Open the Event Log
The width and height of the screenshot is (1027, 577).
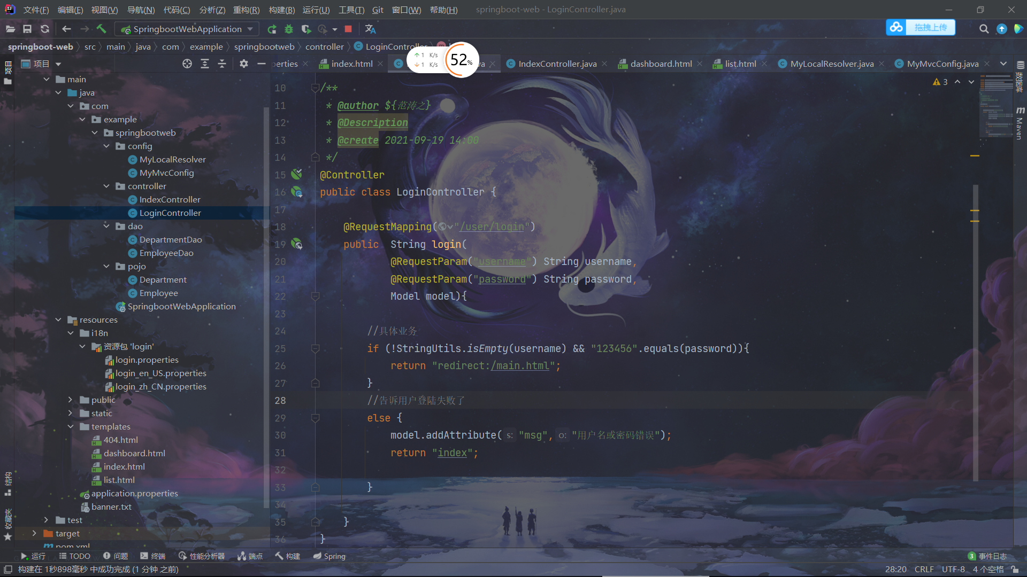[x=987, y=556]
